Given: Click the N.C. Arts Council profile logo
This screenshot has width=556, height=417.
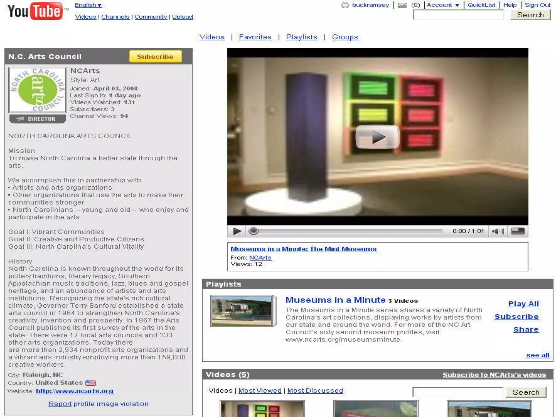Looking at the screenshot, I should (37, 90).
